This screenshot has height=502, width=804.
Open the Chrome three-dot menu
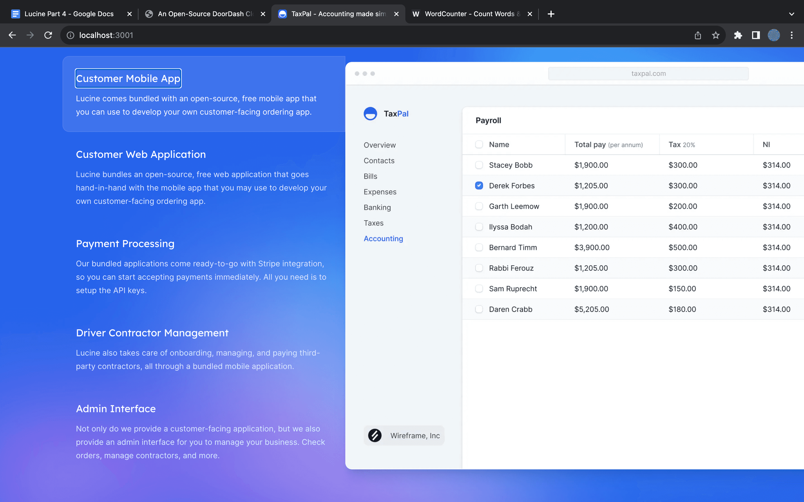click(792, 35)
